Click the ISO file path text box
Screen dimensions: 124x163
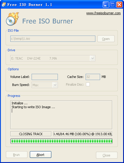click(x=53, y=39)
